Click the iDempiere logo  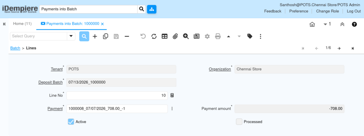tap(20, 9)
